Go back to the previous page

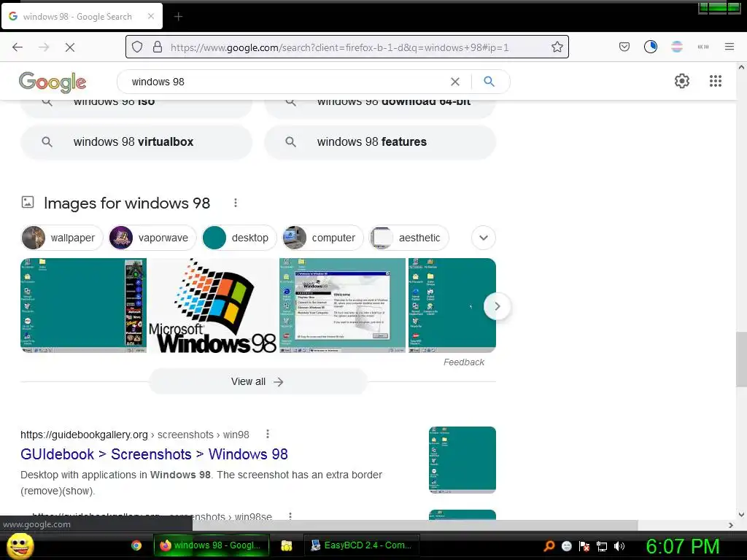(x=18, y=47)
